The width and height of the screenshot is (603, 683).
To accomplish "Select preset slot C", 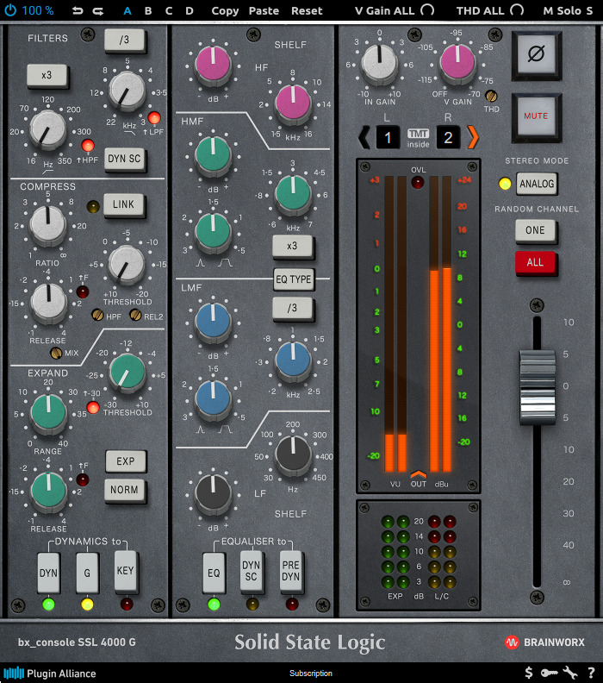I will (x=169, y=11).
